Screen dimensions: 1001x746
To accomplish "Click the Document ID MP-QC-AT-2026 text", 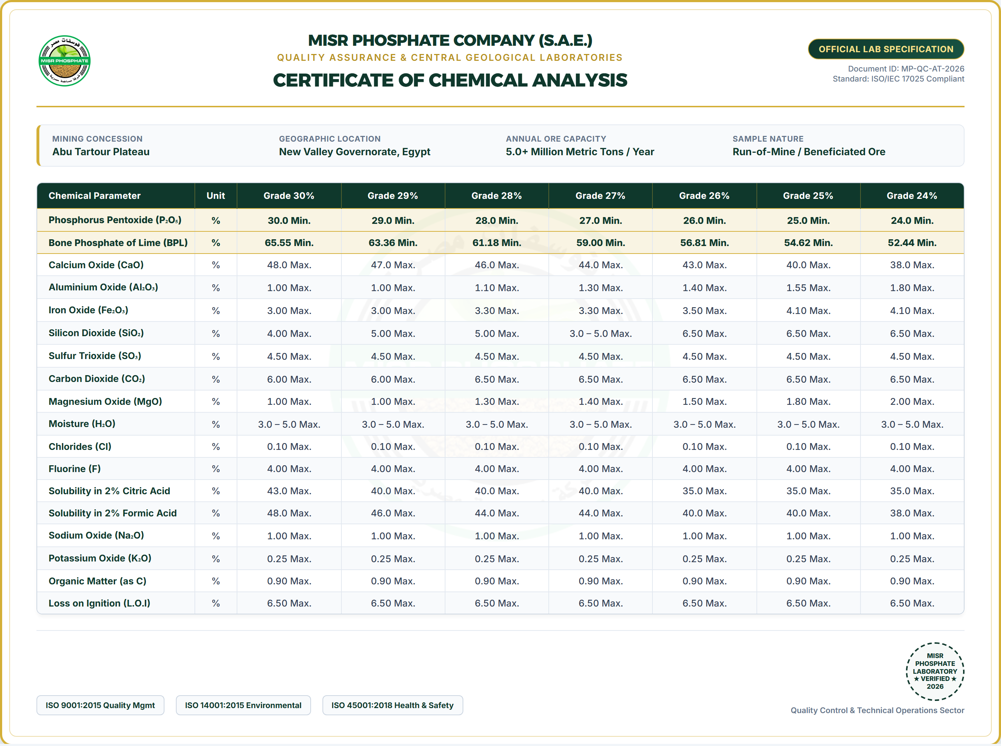I will (x=906, y=69).
